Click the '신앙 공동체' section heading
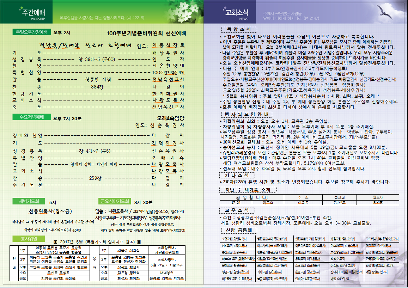 coord(239,231)
